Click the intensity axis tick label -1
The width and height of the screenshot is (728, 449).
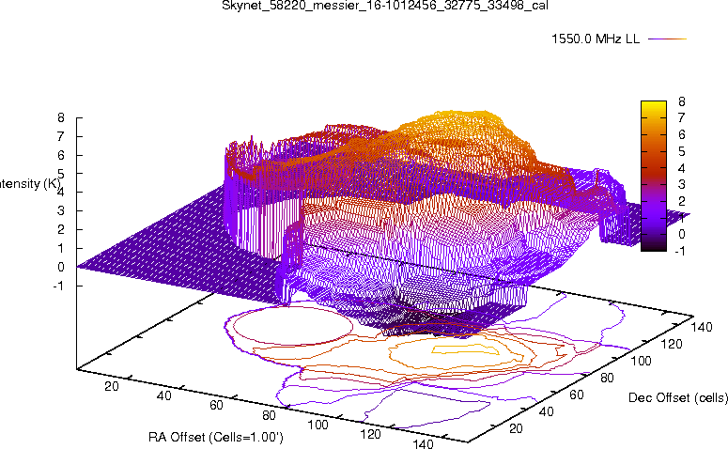(x=58, y=286)
